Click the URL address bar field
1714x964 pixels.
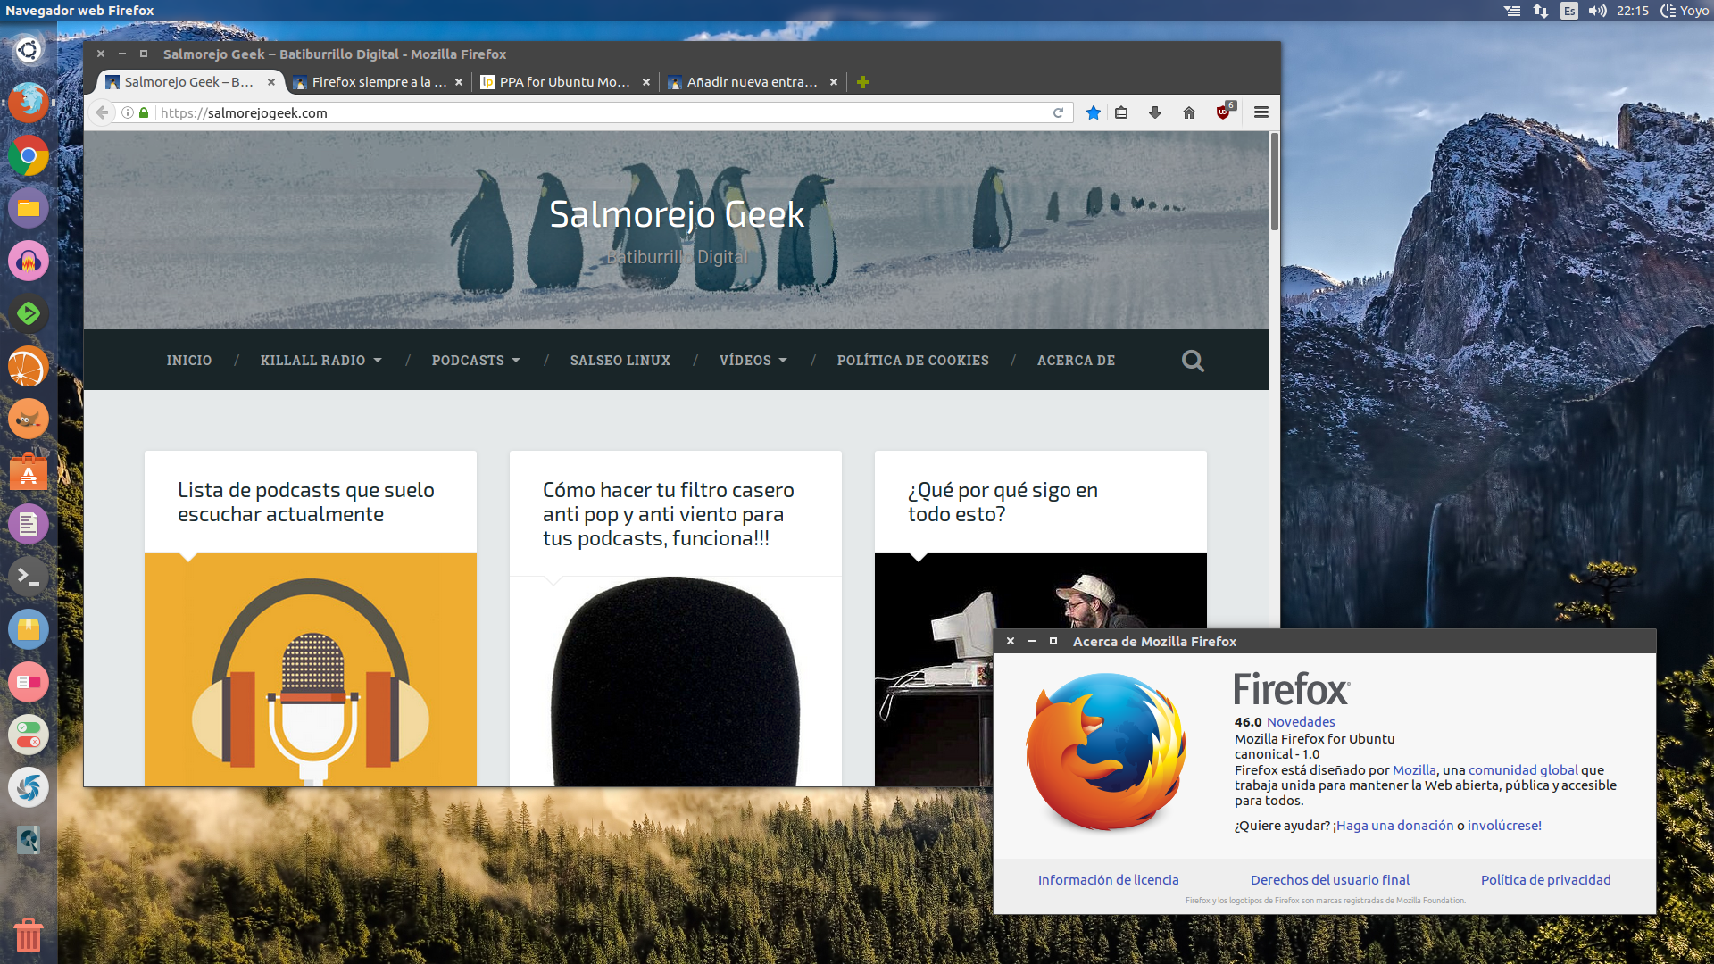[598, 112]
